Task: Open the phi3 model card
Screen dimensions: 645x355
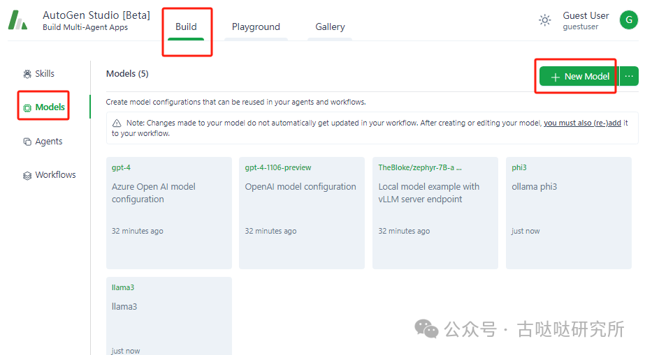Action: point(569,213)
